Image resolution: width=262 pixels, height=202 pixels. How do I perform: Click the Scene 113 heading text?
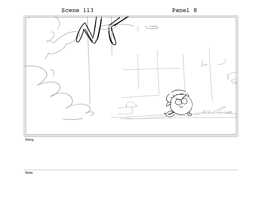click(x=77, y=10)
